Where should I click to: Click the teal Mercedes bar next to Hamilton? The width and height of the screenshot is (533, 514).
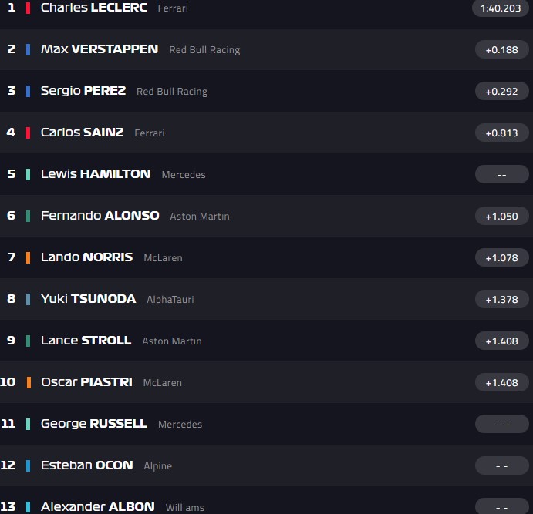[29, 174]
